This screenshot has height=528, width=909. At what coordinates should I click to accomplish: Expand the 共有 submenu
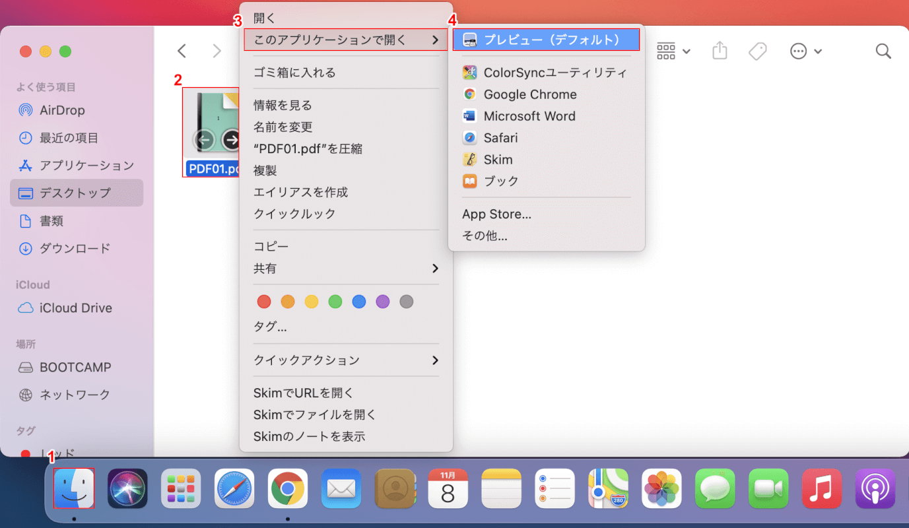347,268
